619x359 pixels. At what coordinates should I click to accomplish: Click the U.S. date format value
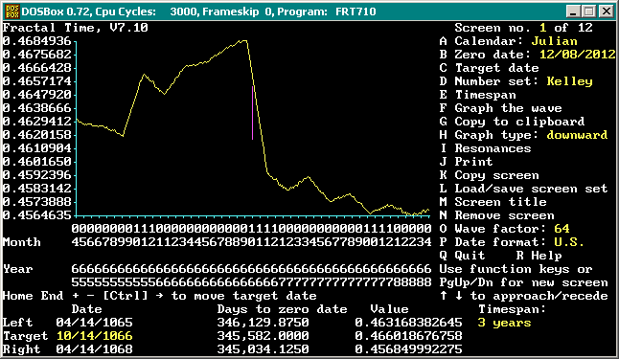point(570,242)
